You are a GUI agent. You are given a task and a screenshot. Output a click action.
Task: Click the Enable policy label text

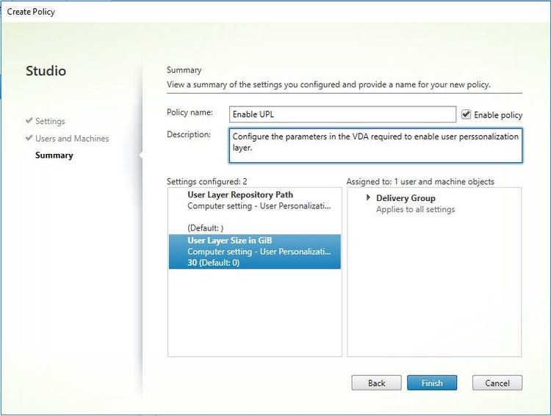pos(498,114)
